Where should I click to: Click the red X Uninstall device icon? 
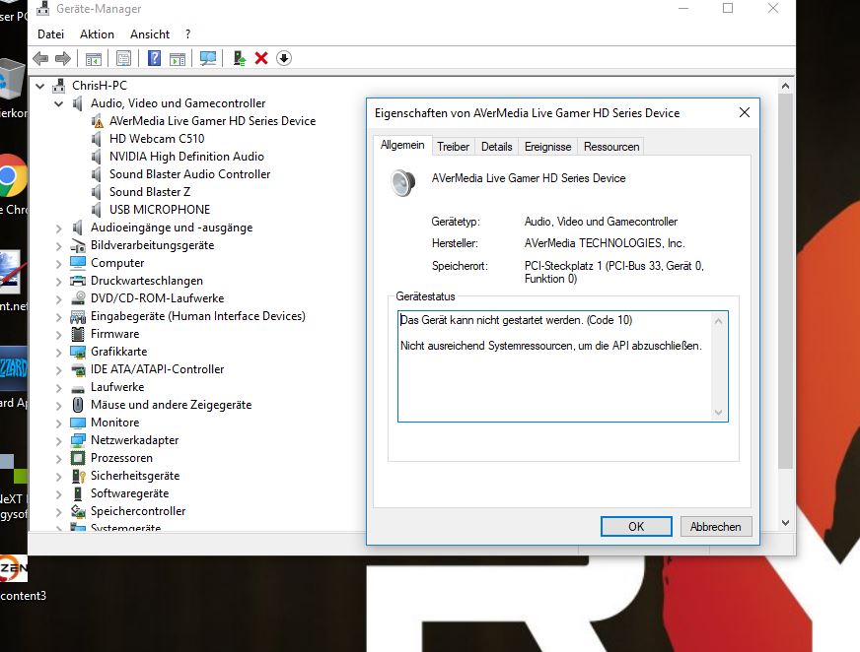click(261, 58)
